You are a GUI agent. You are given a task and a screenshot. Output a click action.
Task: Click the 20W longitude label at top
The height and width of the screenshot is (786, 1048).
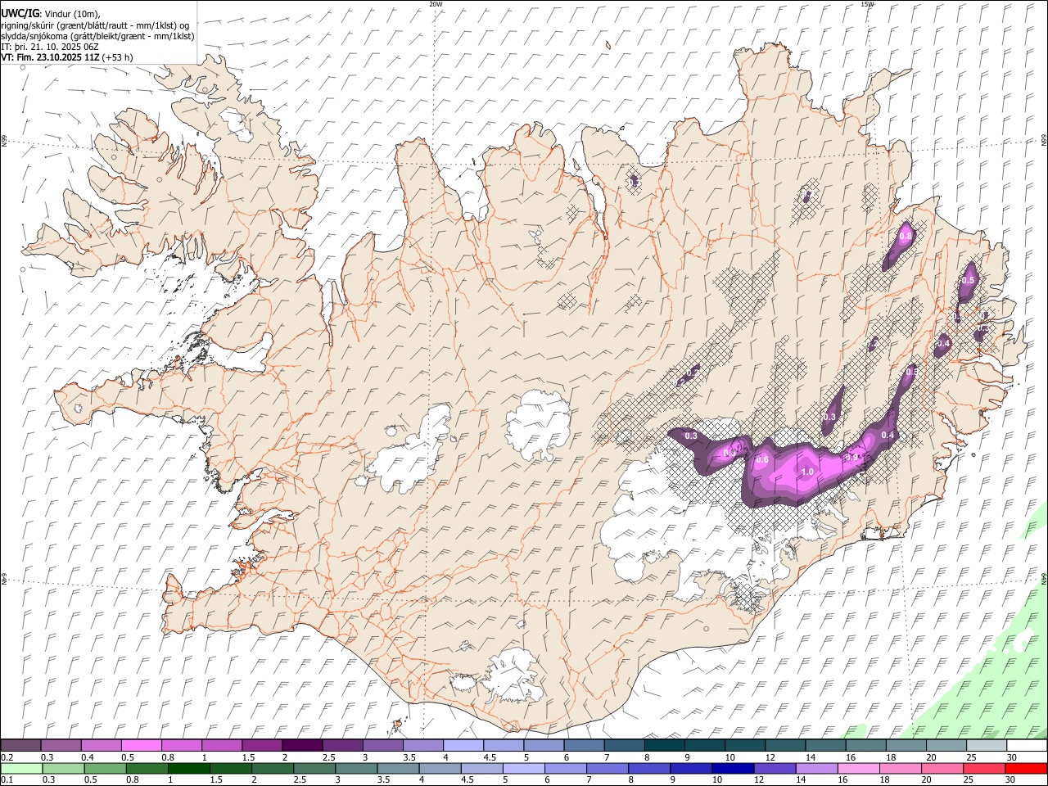pyautogui.click(x=436, y=4)
